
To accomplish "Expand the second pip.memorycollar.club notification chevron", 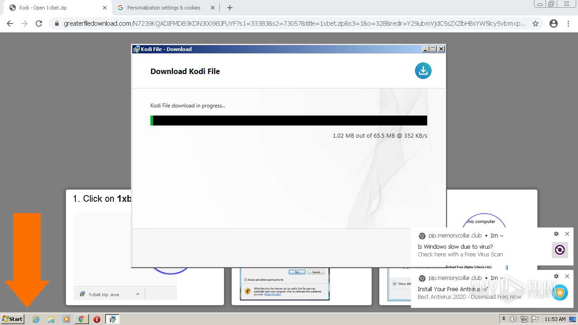I will tap(502, 278).
